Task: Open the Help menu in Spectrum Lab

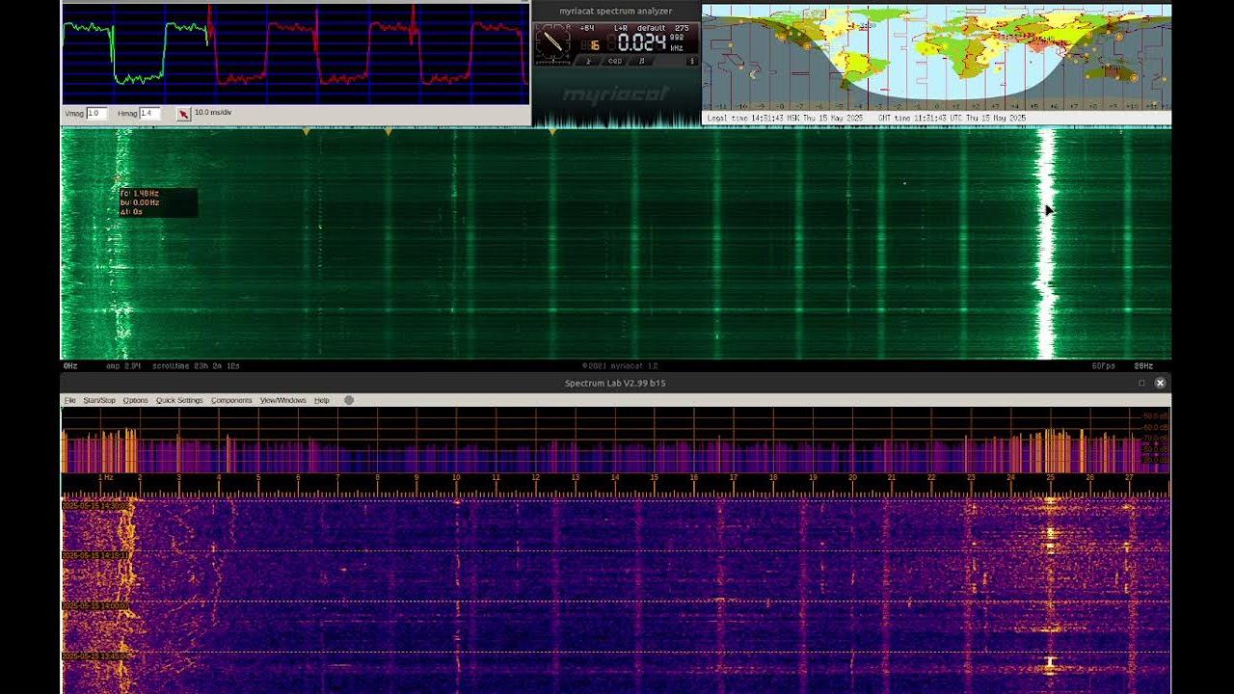Action: [x=322, y=400]
